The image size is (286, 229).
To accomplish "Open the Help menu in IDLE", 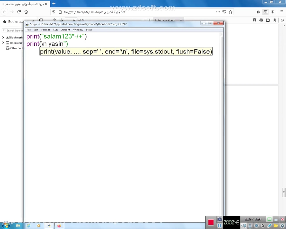I will click(x=89, y=30).
